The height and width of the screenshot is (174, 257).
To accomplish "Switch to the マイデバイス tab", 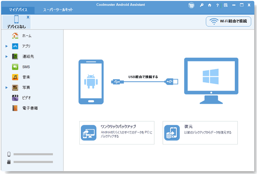I will click(x=18, y=10).
